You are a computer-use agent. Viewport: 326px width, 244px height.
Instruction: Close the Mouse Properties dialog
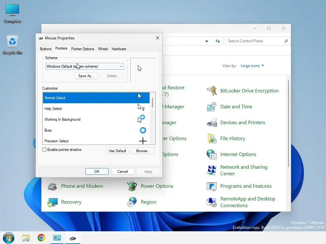tap(158, 38)
